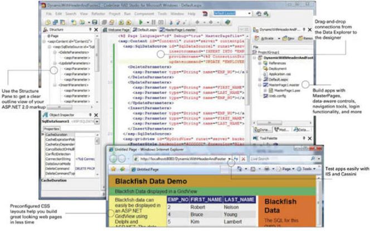Select MasterPage1.master in the project tree
Viewport: 370px width, 231px height.
click(284, 85)
